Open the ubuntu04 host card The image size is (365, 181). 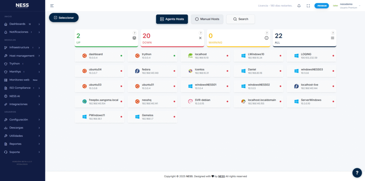[99, 71]
